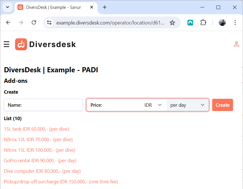Screen dimensions: 243x189
Task: Go forward in browser history
Action: [x=21, y=22]
